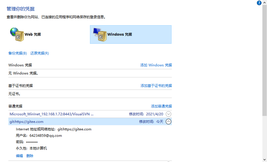Click the vertical scrollbar thumb
This screenshot has height=162, width=267.
tap(265, 60)
